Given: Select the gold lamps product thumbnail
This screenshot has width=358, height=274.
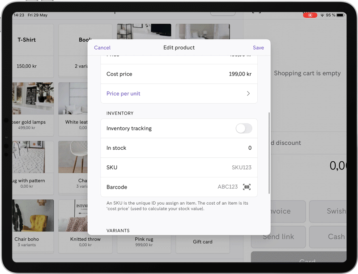Looking at the screenshot, I should (x=33, y=98).
